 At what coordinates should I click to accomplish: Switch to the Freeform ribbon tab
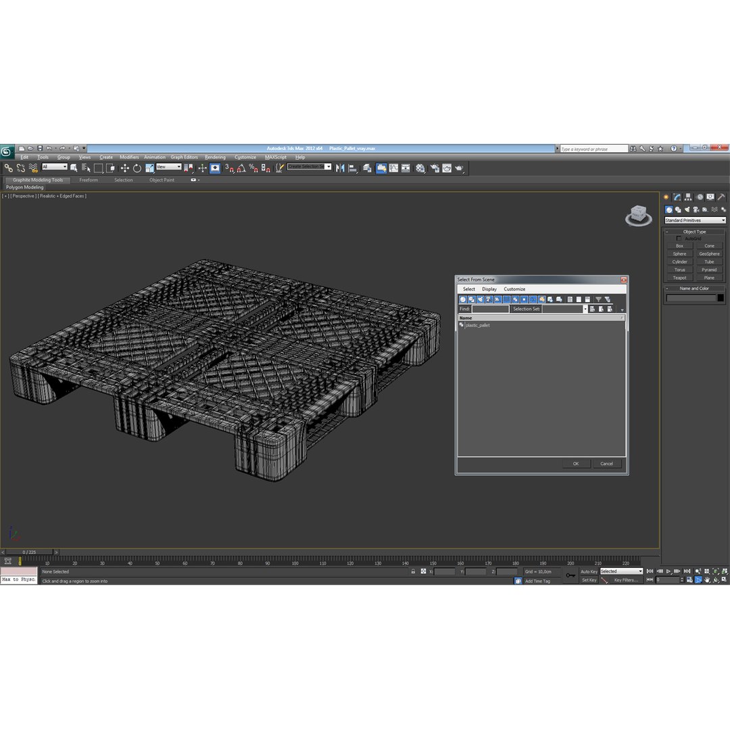89,180
